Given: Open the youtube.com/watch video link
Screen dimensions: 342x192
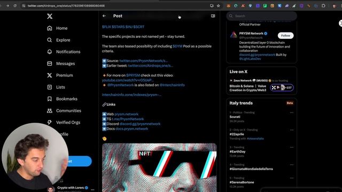Looking at the screenshot, I should click(128, 80).
